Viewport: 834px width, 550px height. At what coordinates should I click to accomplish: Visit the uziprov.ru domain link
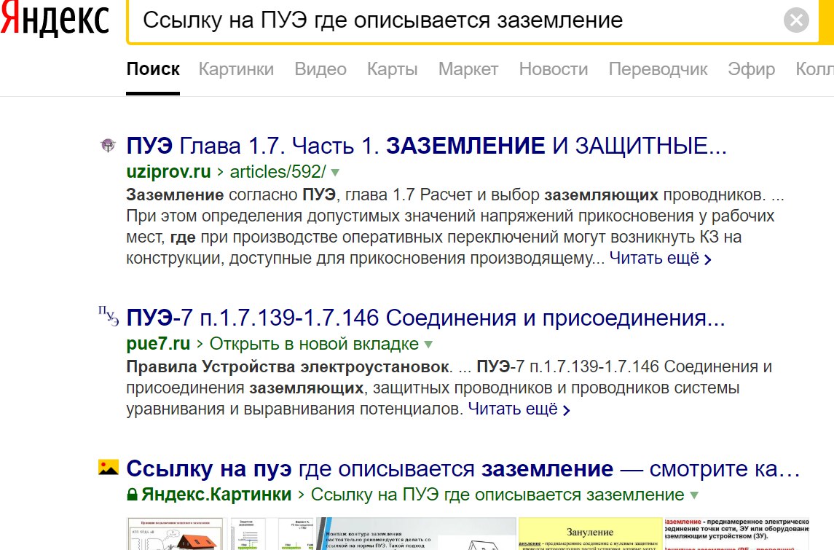pyautogui.click(x=168, y=172)
